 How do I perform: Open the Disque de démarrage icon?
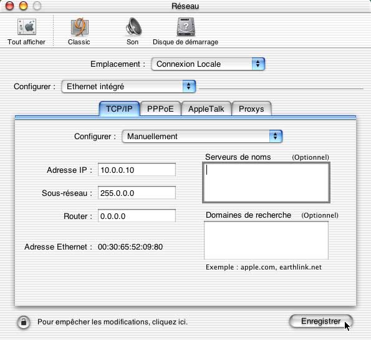point(186,27)
